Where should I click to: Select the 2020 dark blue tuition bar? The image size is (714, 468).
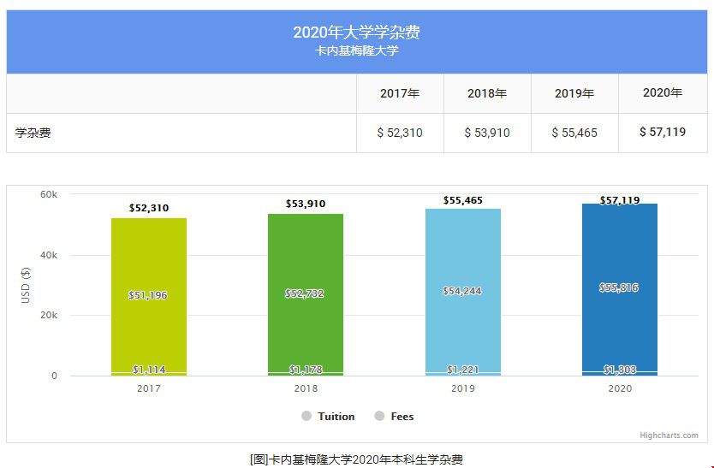(x=620, y=287)
